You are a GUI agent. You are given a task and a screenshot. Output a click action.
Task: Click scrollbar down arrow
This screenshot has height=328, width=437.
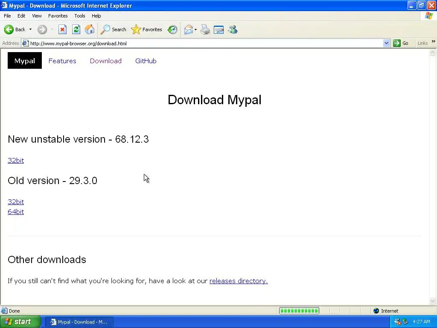tap(433, 301)
